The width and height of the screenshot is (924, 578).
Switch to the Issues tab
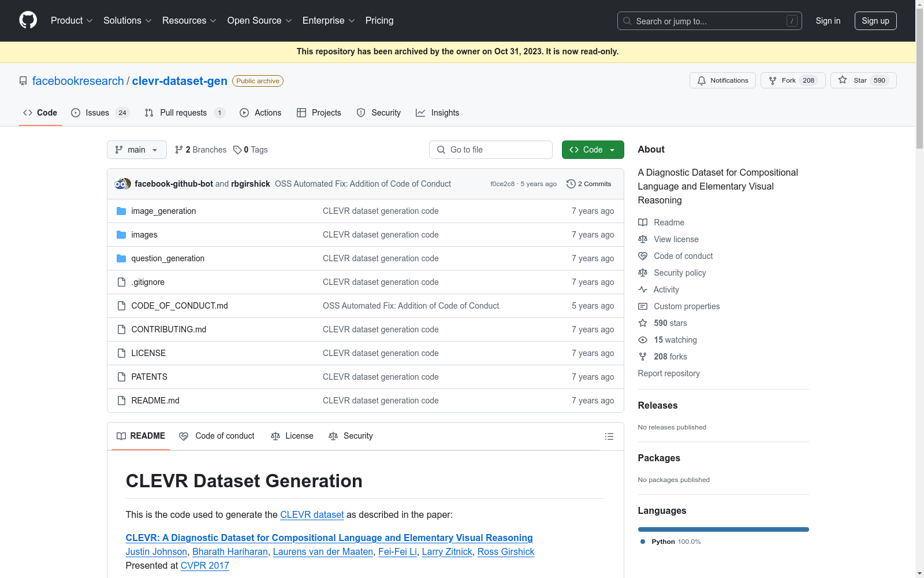(x=100, y=113)
